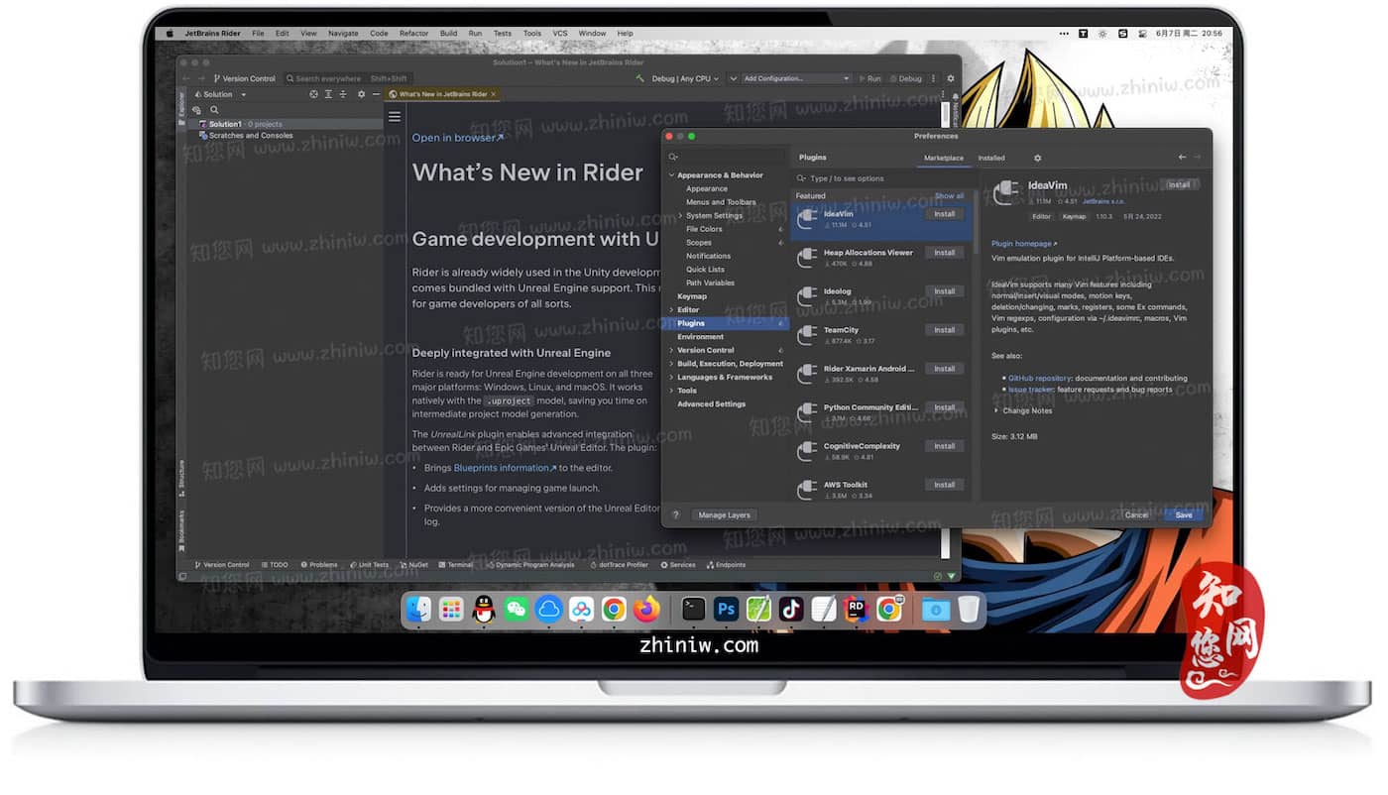Expand Change Notes in plugin details
This screenshot has width=1388, height=795.
tap(996, 410)
